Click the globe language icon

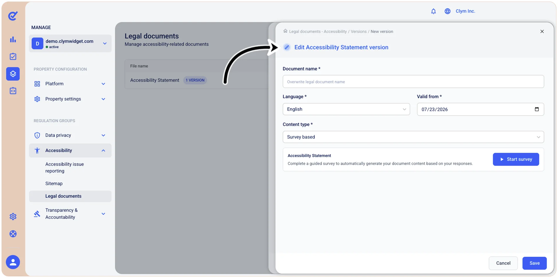tap(447, 11)
